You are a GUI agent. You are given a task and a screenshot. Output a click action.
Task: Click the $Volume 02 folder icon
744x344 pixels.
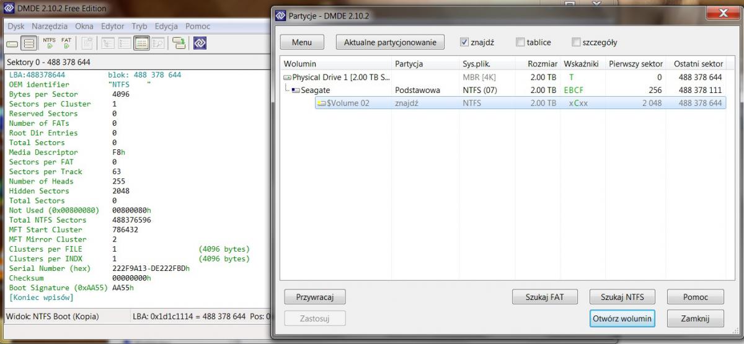[322, 104]
